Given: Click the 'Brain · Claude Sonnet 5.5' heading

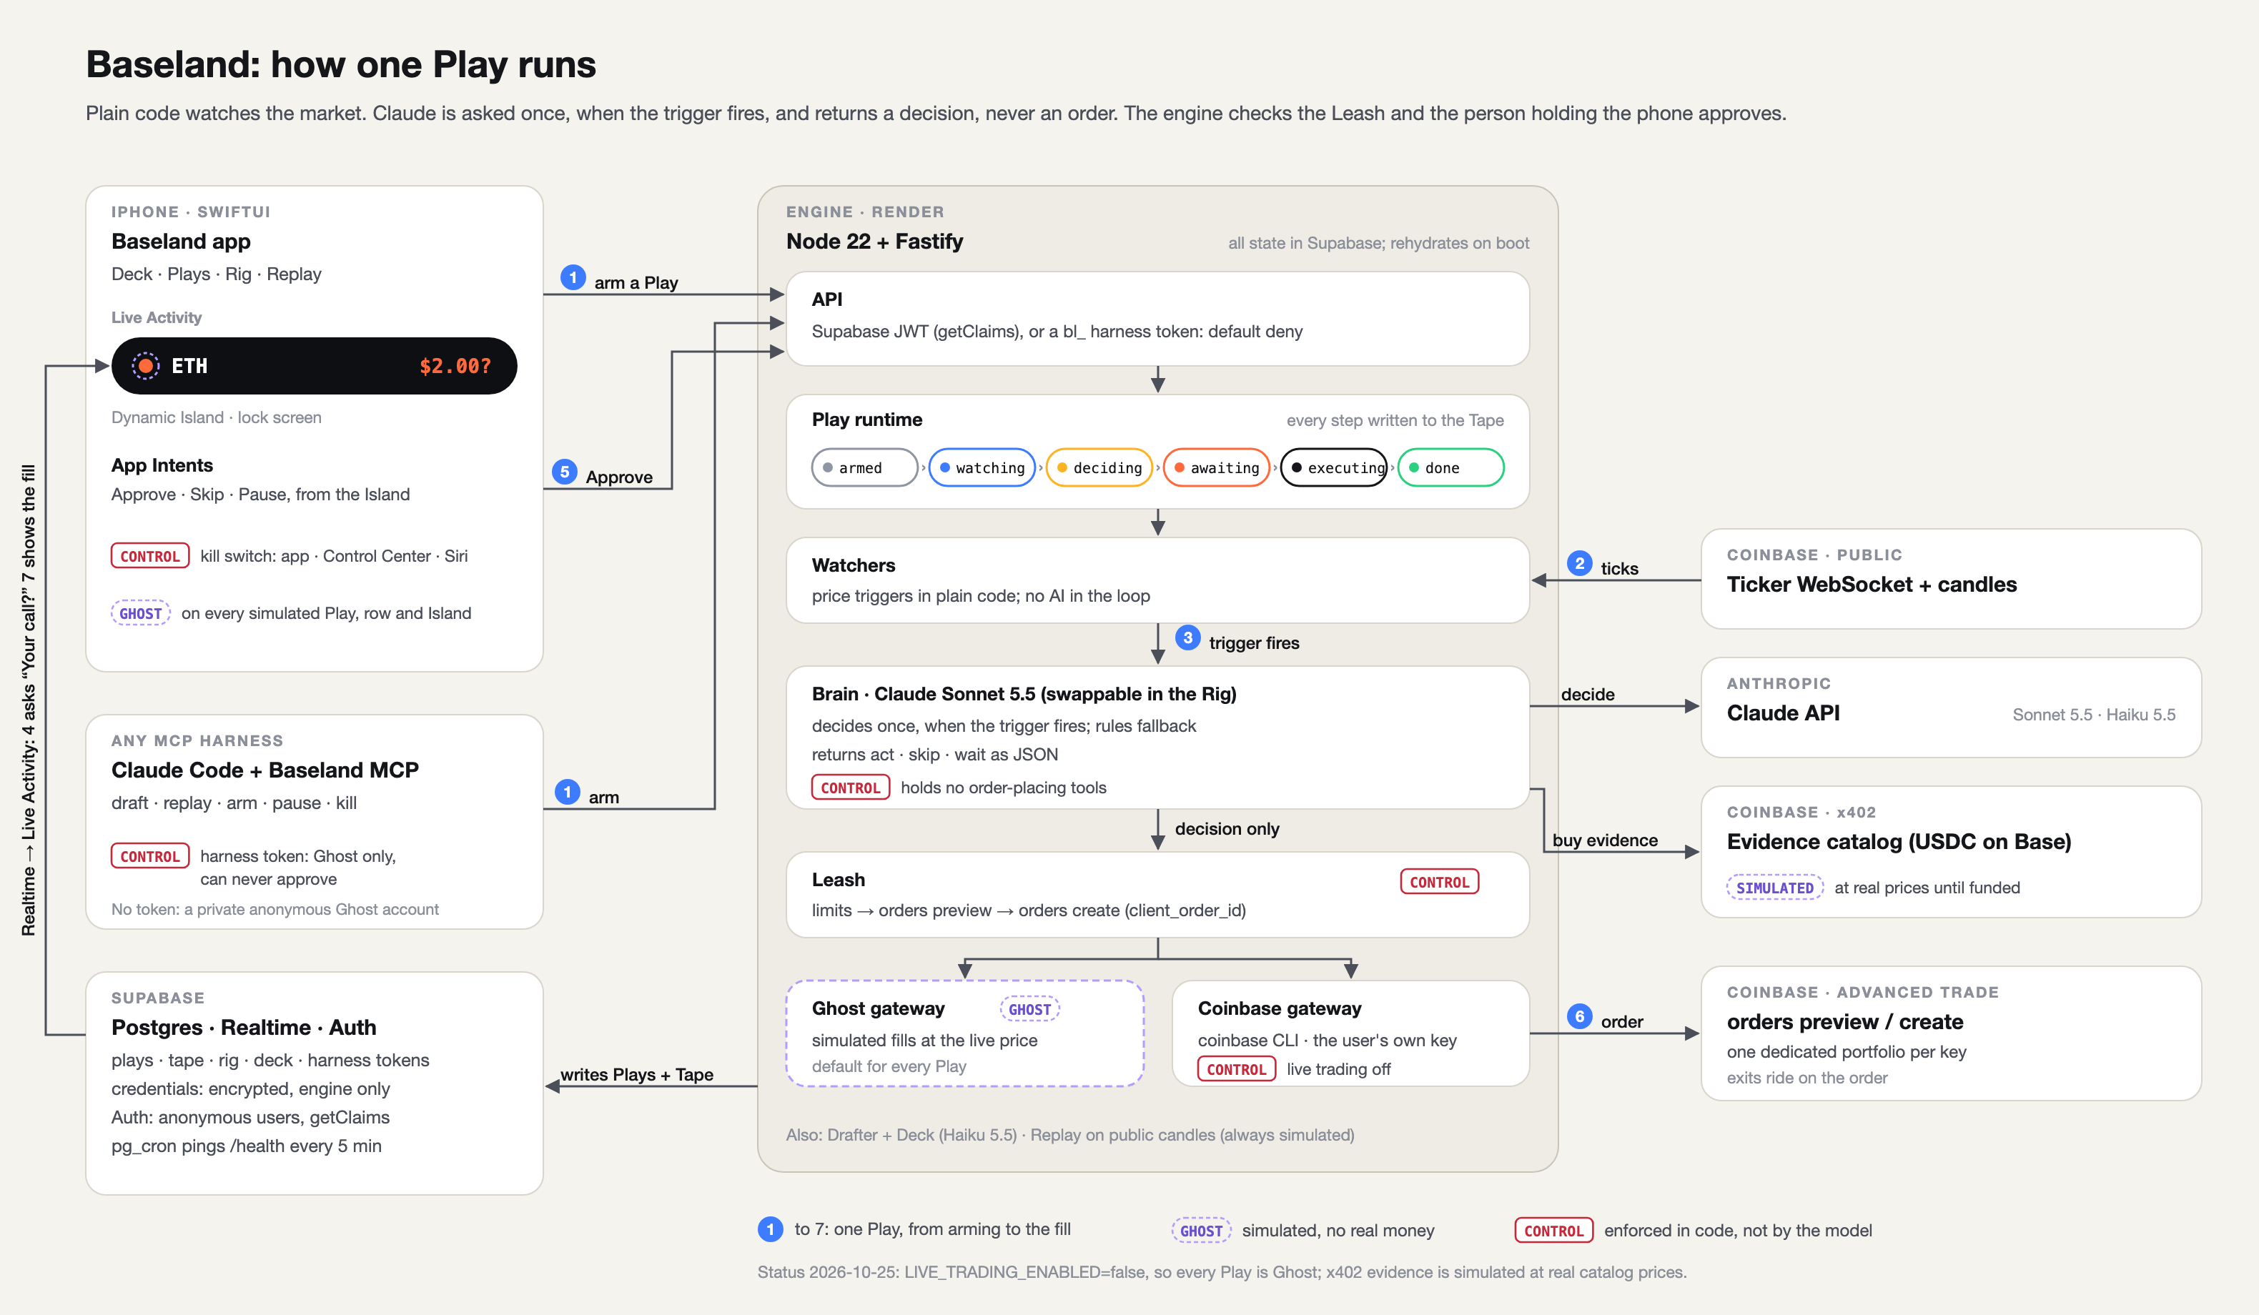Looking at the screenshot, I should [x=1024, y=694].
